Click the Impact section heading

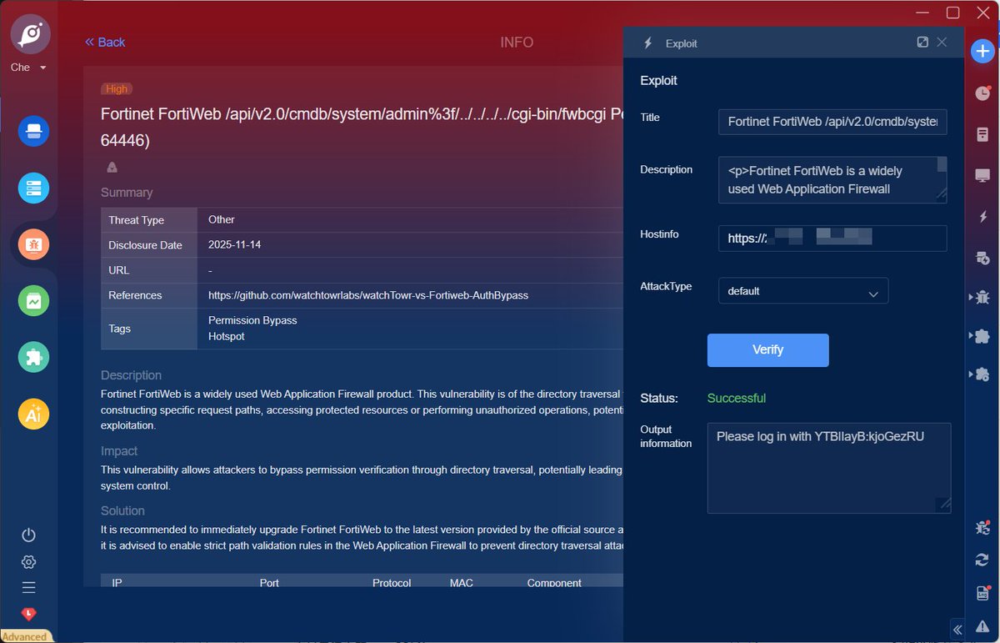[x=119, y=451]
